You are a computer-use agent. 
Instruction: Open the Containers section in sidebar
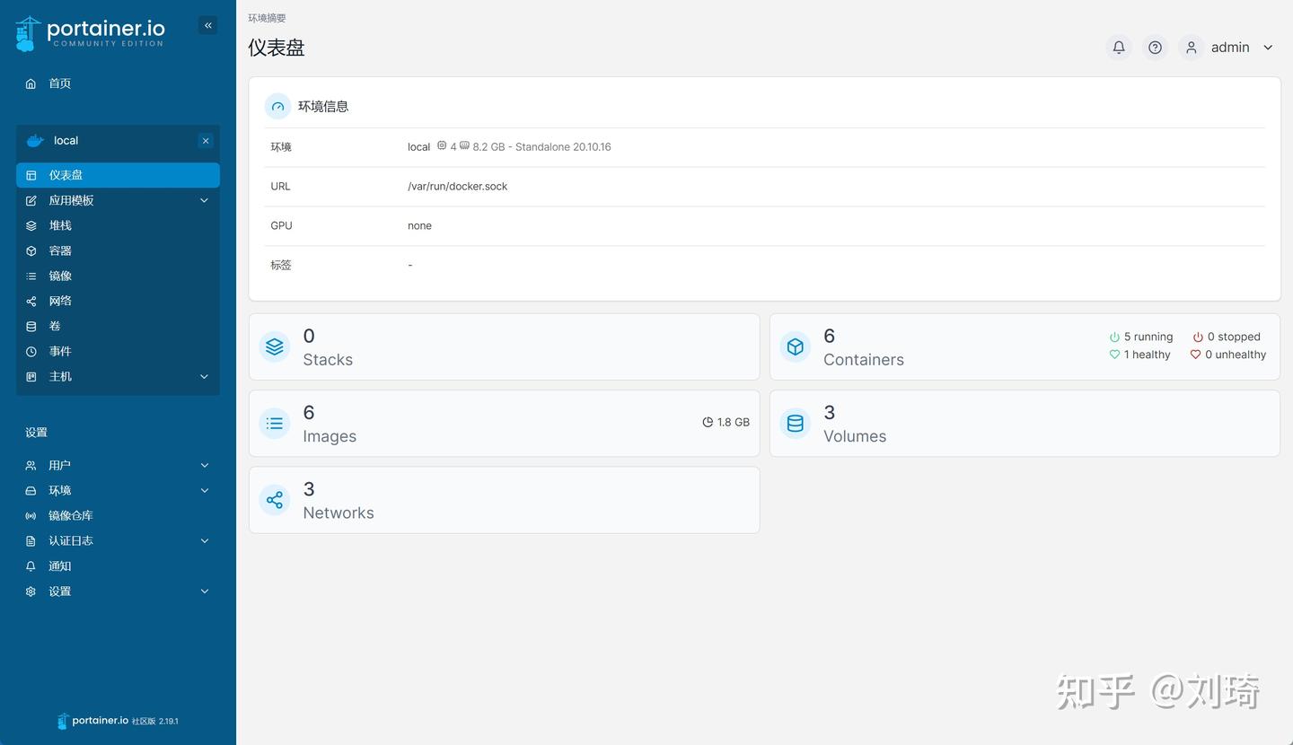coord(59,250)
